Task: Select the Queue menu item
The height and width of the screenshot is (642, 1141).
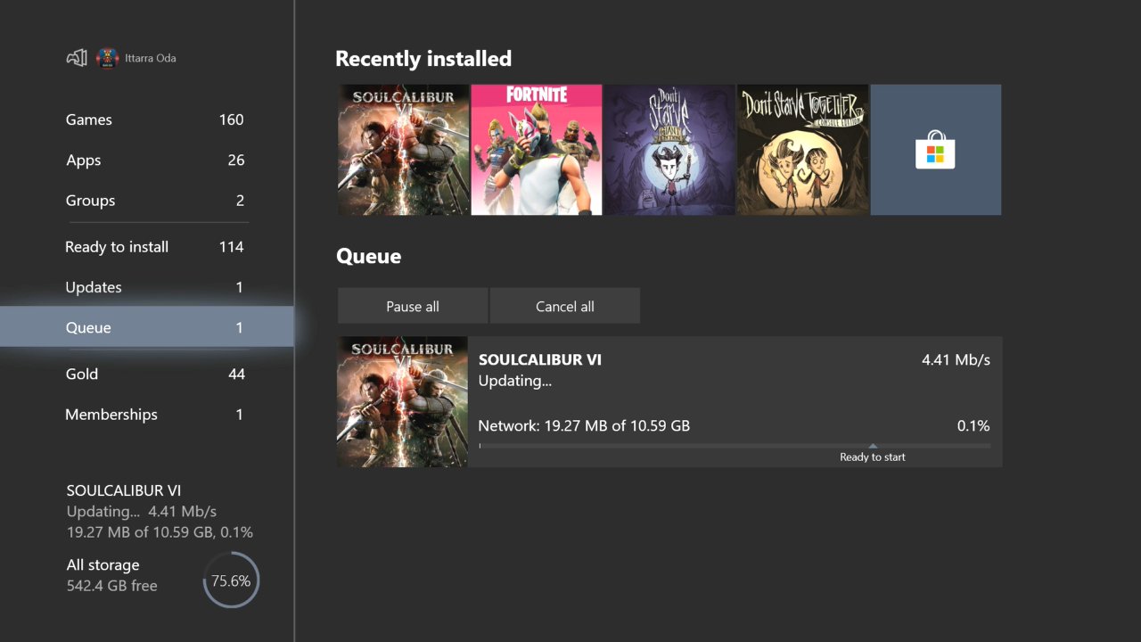Action: (146, 327)
